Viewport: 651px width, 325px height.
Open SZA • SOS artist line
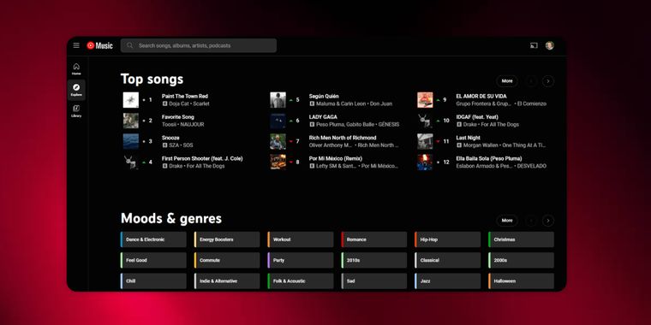pos(177,145)
